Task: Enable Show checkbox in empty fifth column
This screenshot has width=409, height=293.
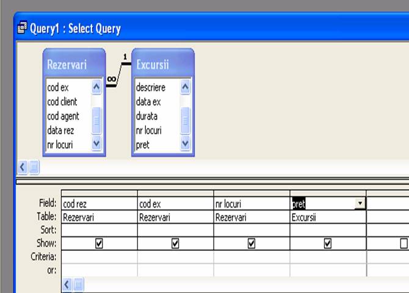Action: pos(404,244)
